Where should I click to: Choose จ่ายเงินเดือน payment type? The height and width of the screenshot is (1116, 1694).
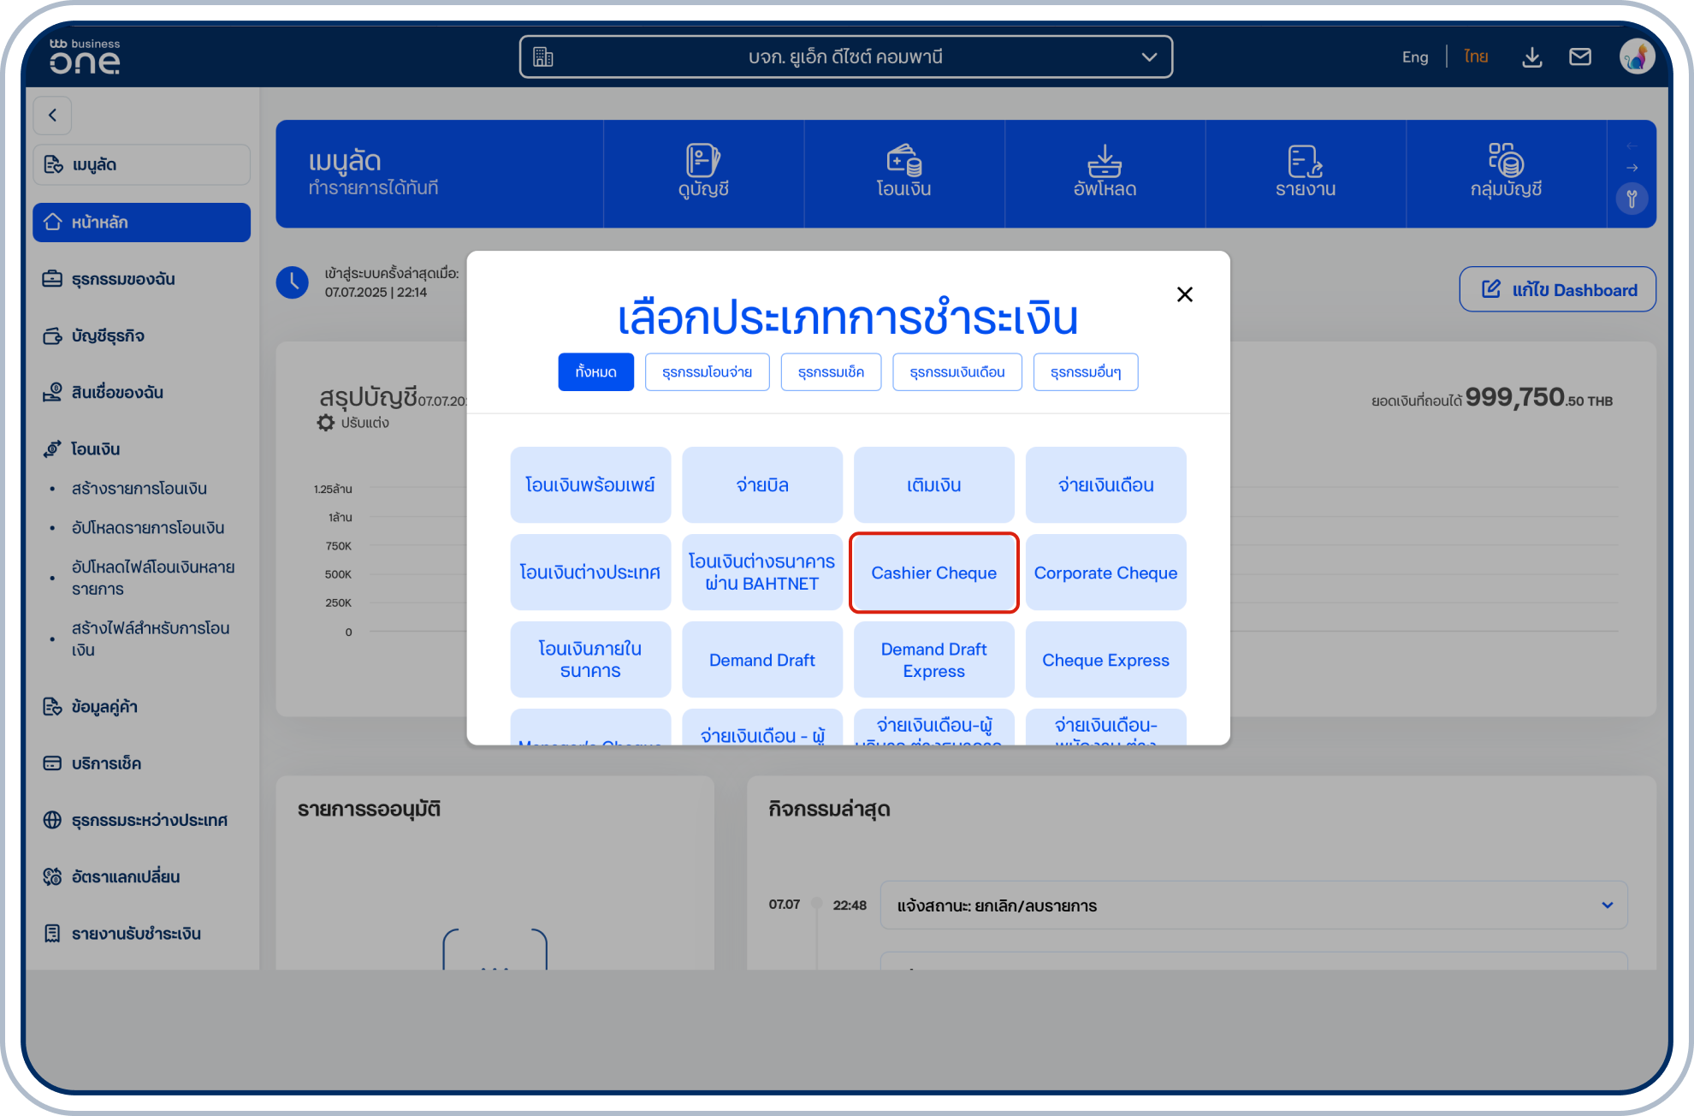[1105, 485]
